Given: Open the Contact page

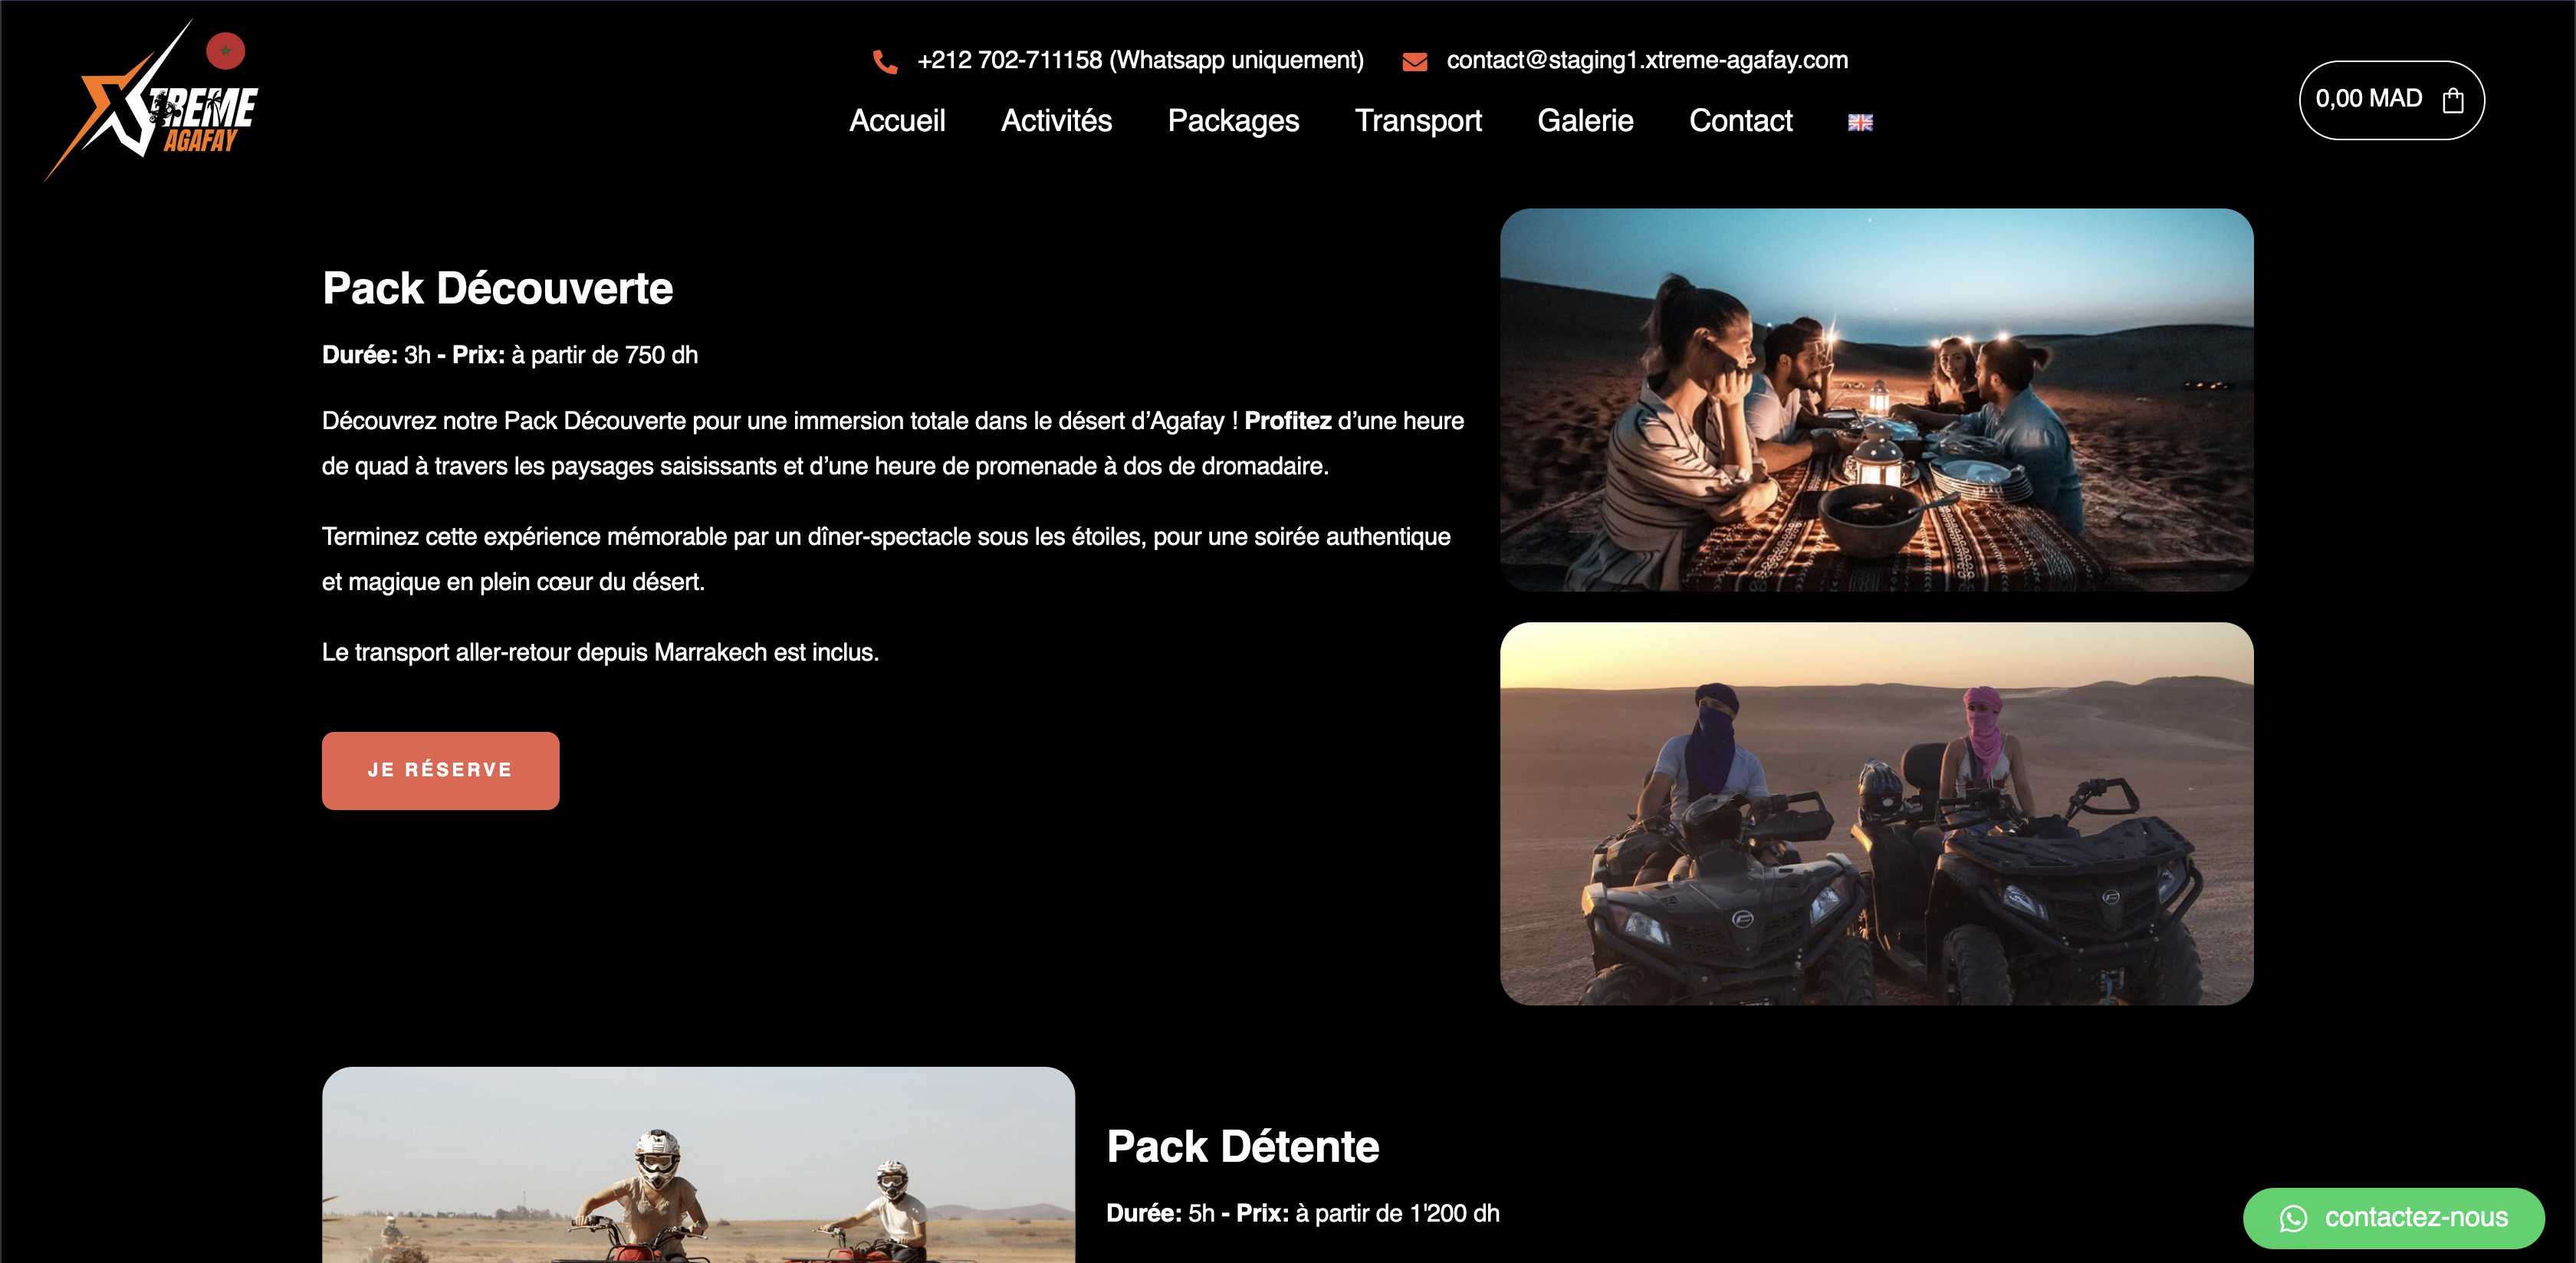Looking at the screenshot, I should tap(1740, 121).
